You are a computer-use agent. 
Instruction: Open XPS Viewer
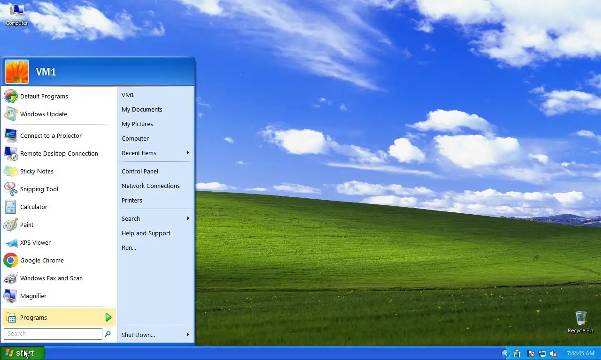(x=59, y=242)
